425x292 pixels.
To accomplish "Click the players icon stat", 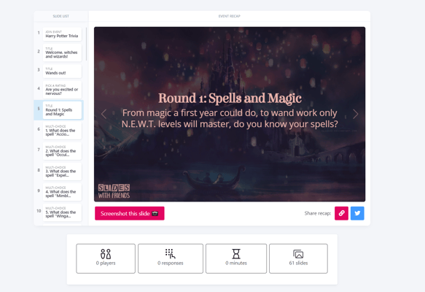I will tap(106, 254).
